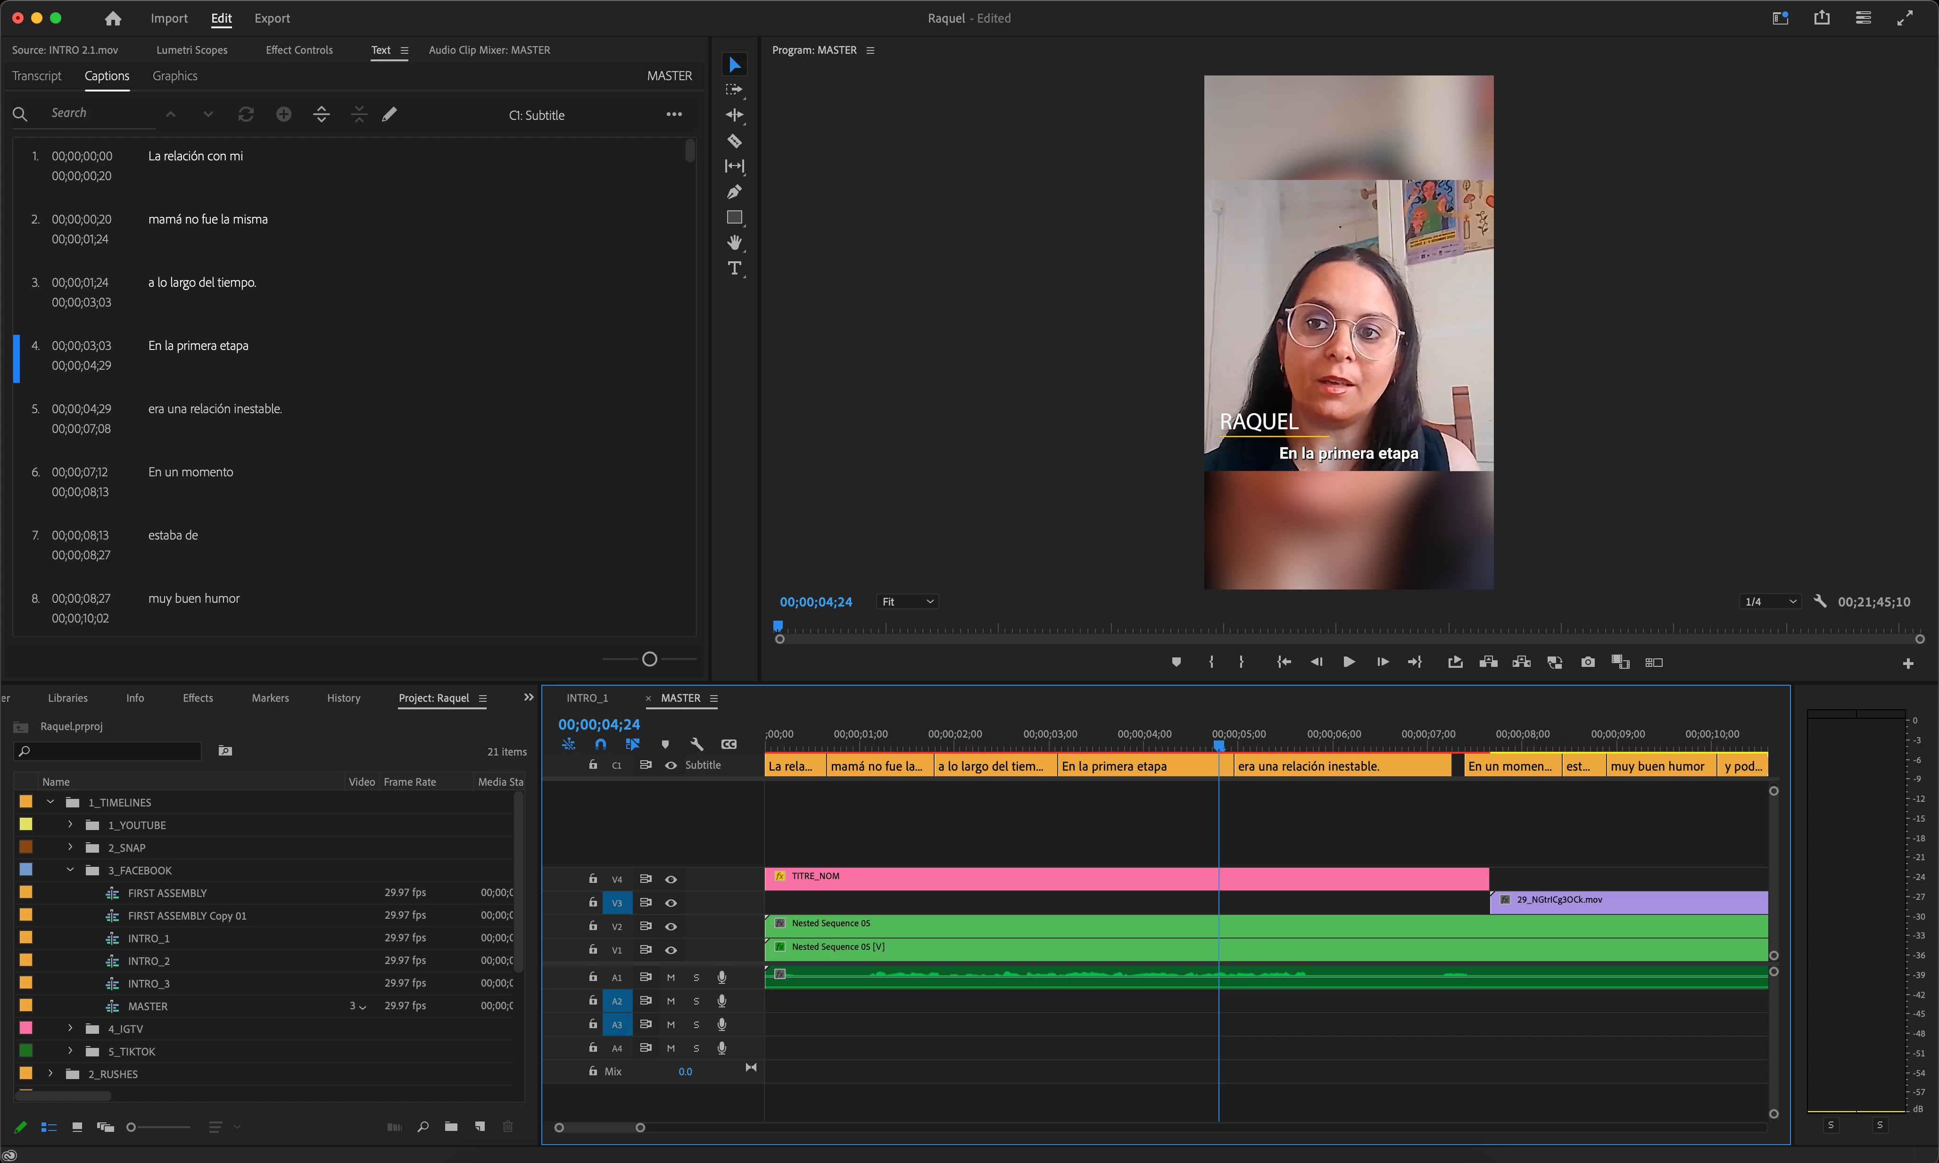Screen dimensions: 1939x1163
Task: Toggle the timeline snapping magnet
Action: (x=600, y=744)
